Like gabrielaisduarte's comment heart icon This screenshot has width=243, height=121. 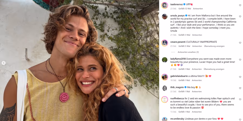coord(240,77)
